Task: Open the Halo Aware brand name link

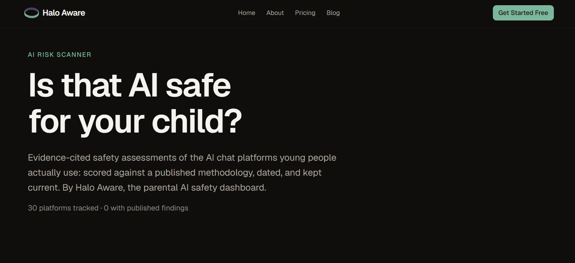Action: [64, 13]
